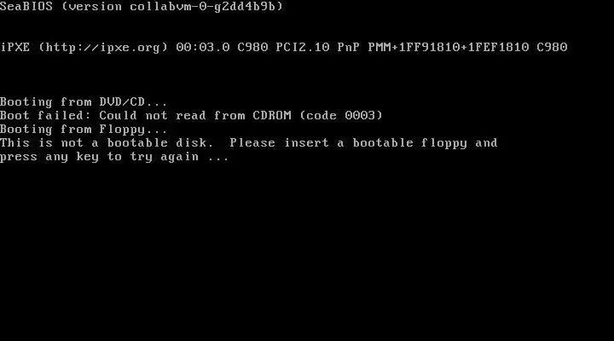Select the 'Booting from Floppy...' line
The image size is (614, 341).
[x=84, y=130]
